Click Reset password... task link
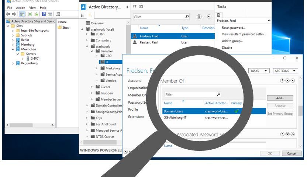 (x=233, y=28)
